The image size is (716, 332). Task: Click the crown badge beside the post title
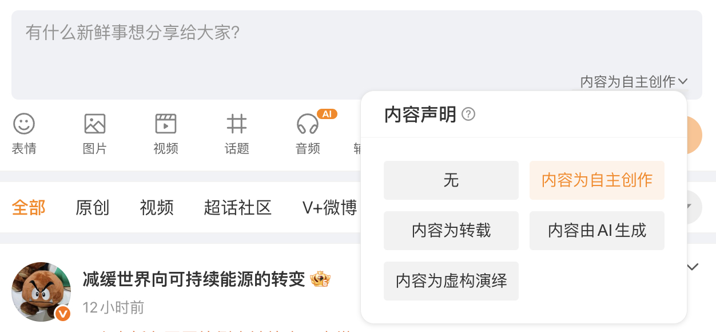click(x=320, y=279)
